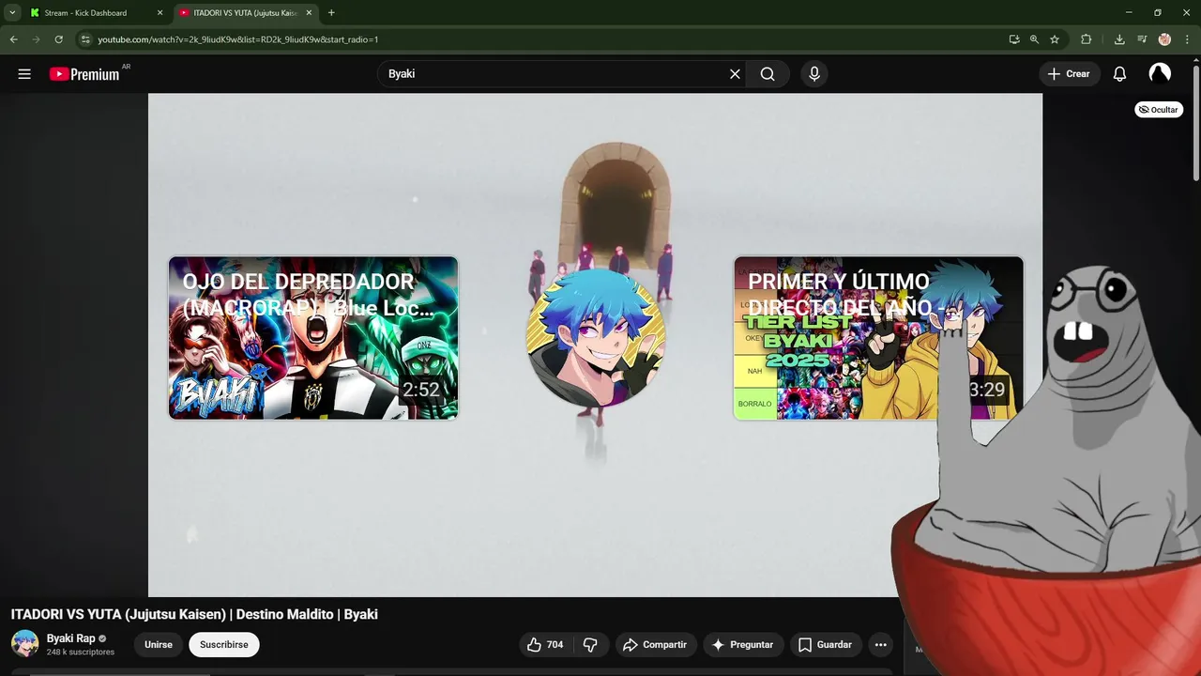Bookmark this page with the star
The width and height of the screenshot is (1201, 676).
pyautogui.click(x=1055, y=39)
